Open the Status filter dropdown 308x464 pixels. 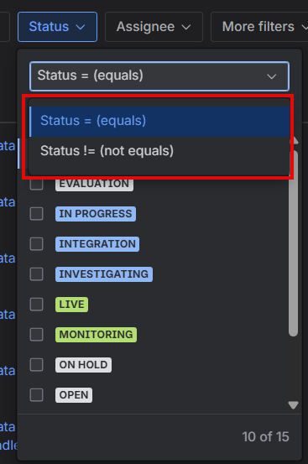click(x=57, y=27)
